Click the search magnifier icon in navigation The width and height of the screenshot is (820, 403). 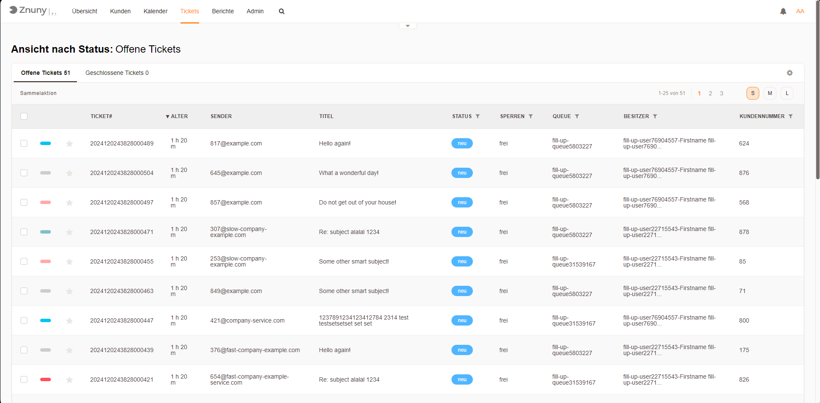(x=281, y=12)
